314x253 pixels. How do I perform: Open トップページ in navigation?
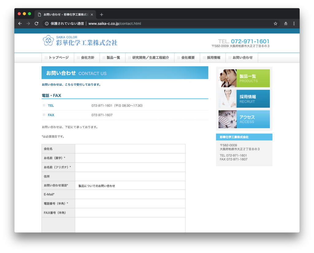pos(58,58)
